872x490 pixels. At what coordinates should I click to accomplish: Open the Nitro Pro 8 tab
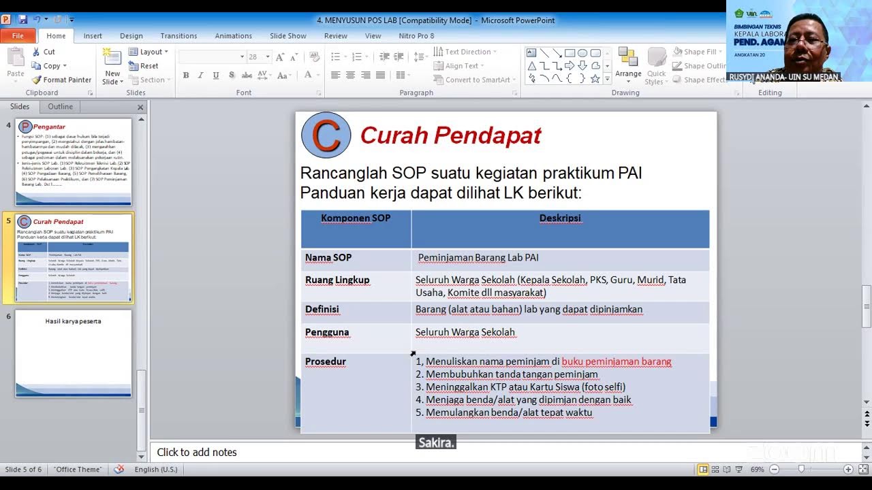(416, 36)
